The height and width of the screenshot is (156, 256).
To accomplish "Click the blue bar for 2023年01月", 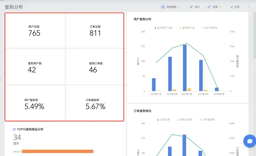I will click(x=154, y=85).
